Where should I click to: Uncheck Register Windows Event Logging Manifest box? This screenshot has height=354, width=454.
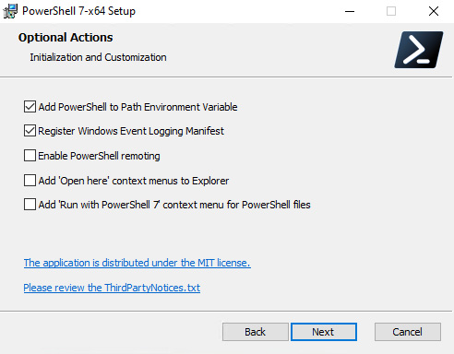click(30, 131)
